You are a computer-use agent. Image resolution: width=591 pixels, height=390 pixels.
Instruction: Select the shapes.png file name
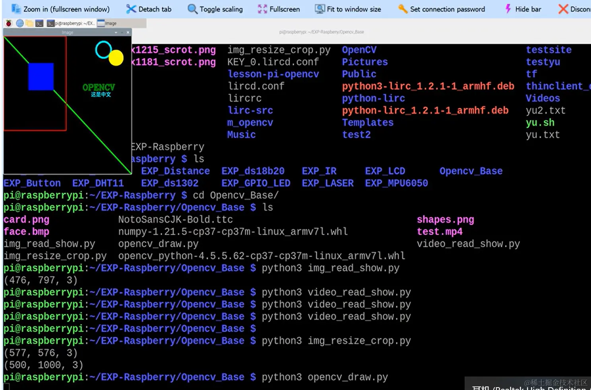point(446,220)
